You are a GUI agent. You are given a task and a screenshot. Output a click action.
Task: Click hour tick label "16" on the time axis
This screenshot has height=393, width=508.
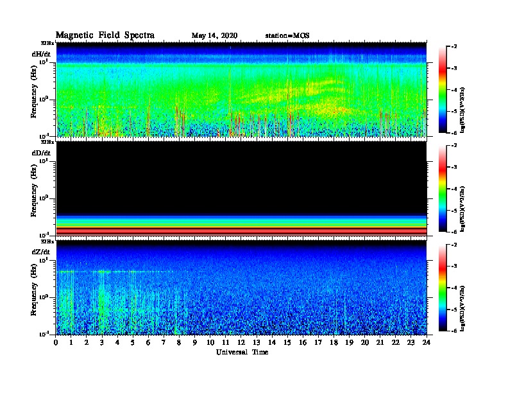point(303,343)
